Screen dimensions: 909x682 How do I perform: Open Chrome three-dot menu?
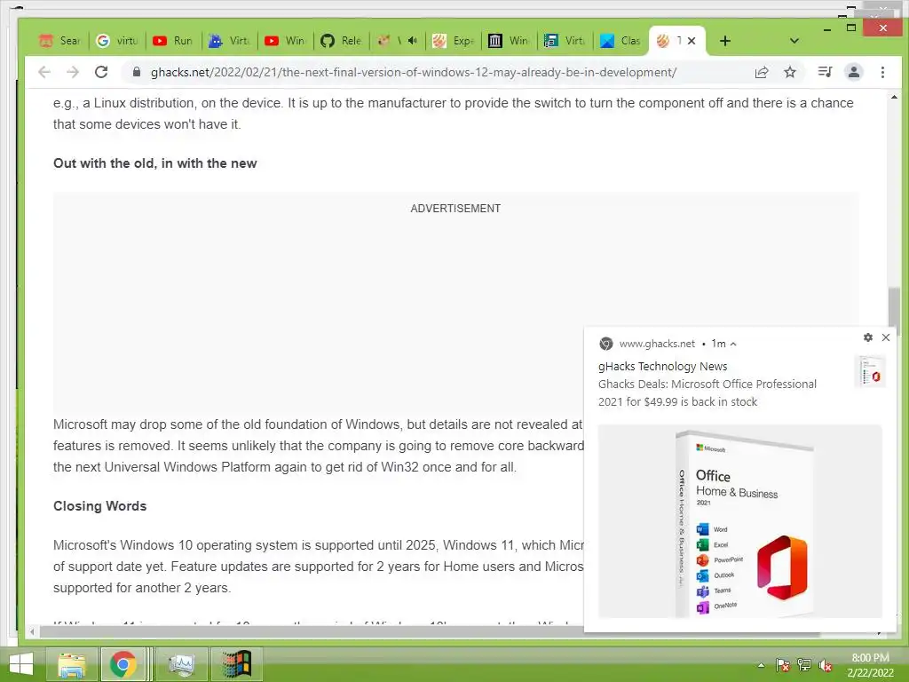coord(882,72)
